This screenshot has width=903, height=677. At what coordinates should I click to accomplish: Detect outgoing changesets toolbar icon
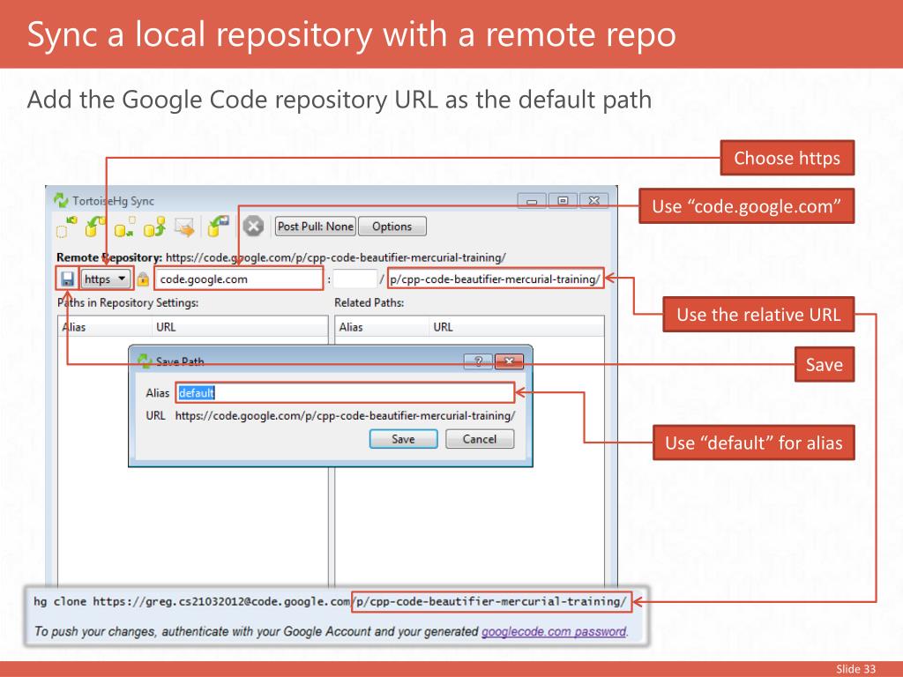point(124,227)
